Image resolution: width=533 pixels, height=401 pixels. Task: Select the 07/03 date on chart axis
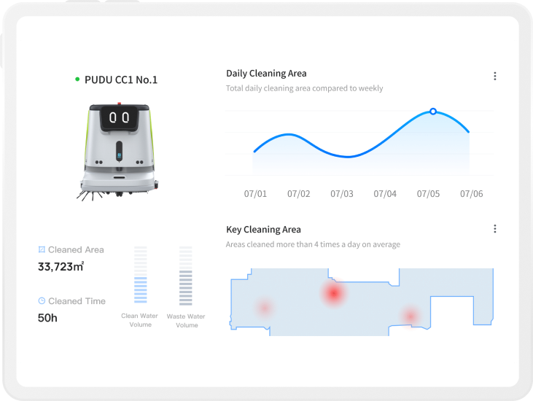342,194
